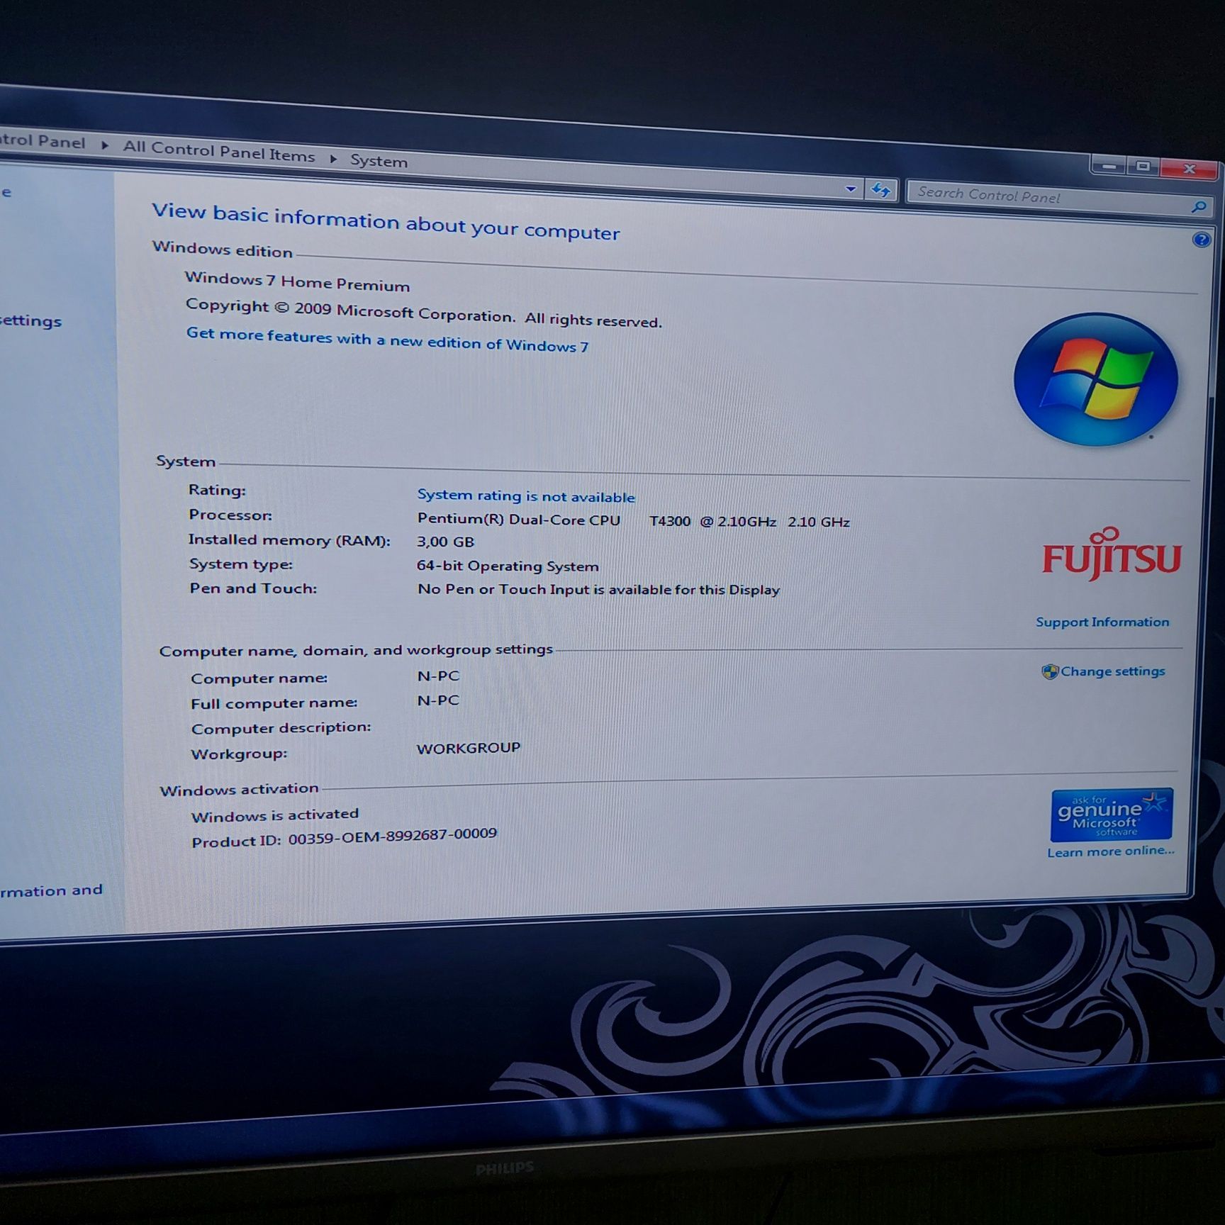This screenshot has width=1225, height=1225.
Task: Click the search magnifier icon
Action: point(1199,206)
